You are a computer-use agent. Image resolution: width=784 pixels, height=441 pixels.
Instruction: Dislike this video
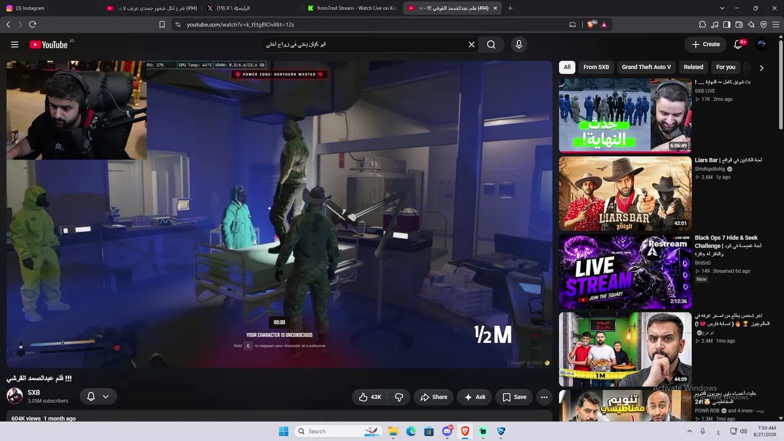tap(399, 397)
